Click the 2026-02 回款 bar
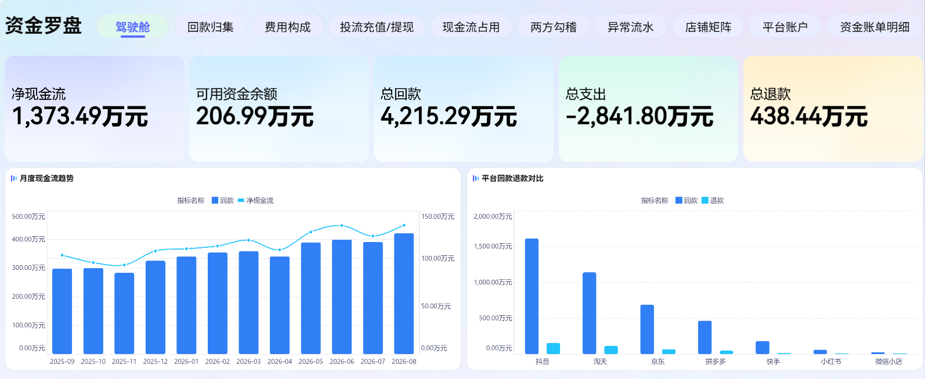The image size is (925, 379). (x=218, y=303)
